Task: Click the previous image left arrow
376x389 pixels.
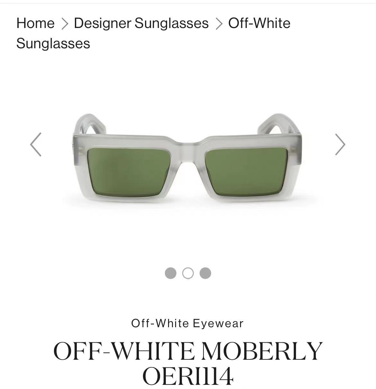Action: click(36, 144)
